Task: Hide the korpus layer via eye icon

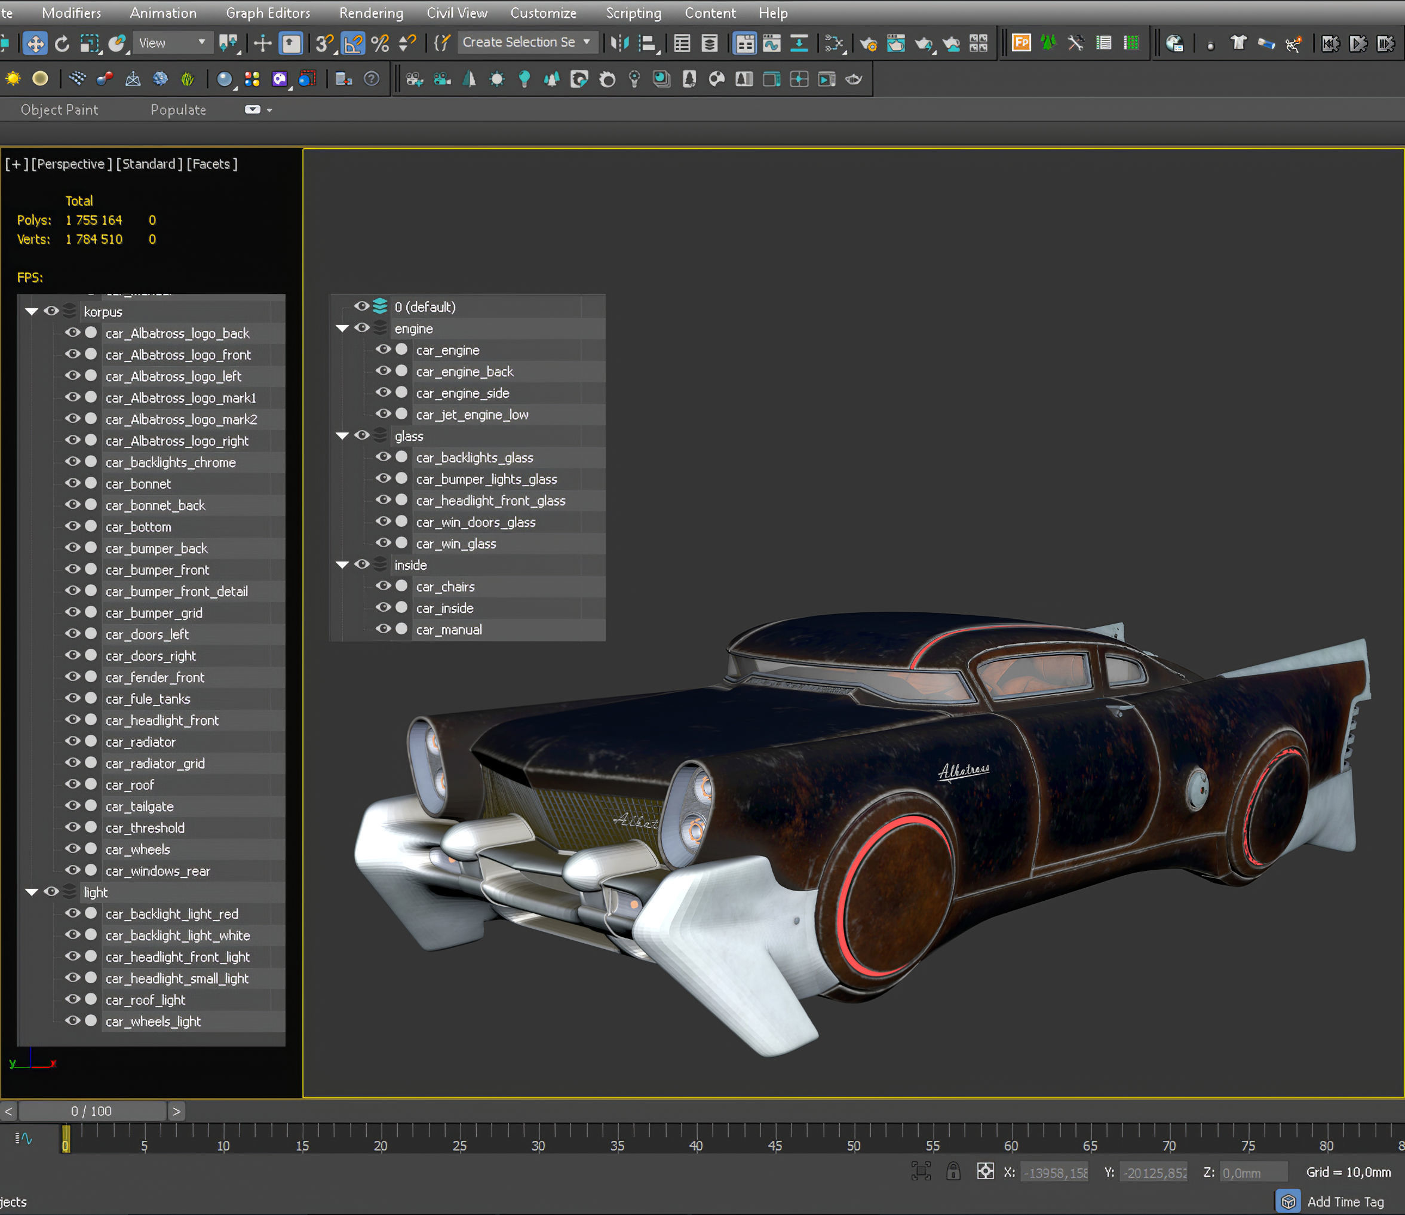Action: (x=51, y=311)
